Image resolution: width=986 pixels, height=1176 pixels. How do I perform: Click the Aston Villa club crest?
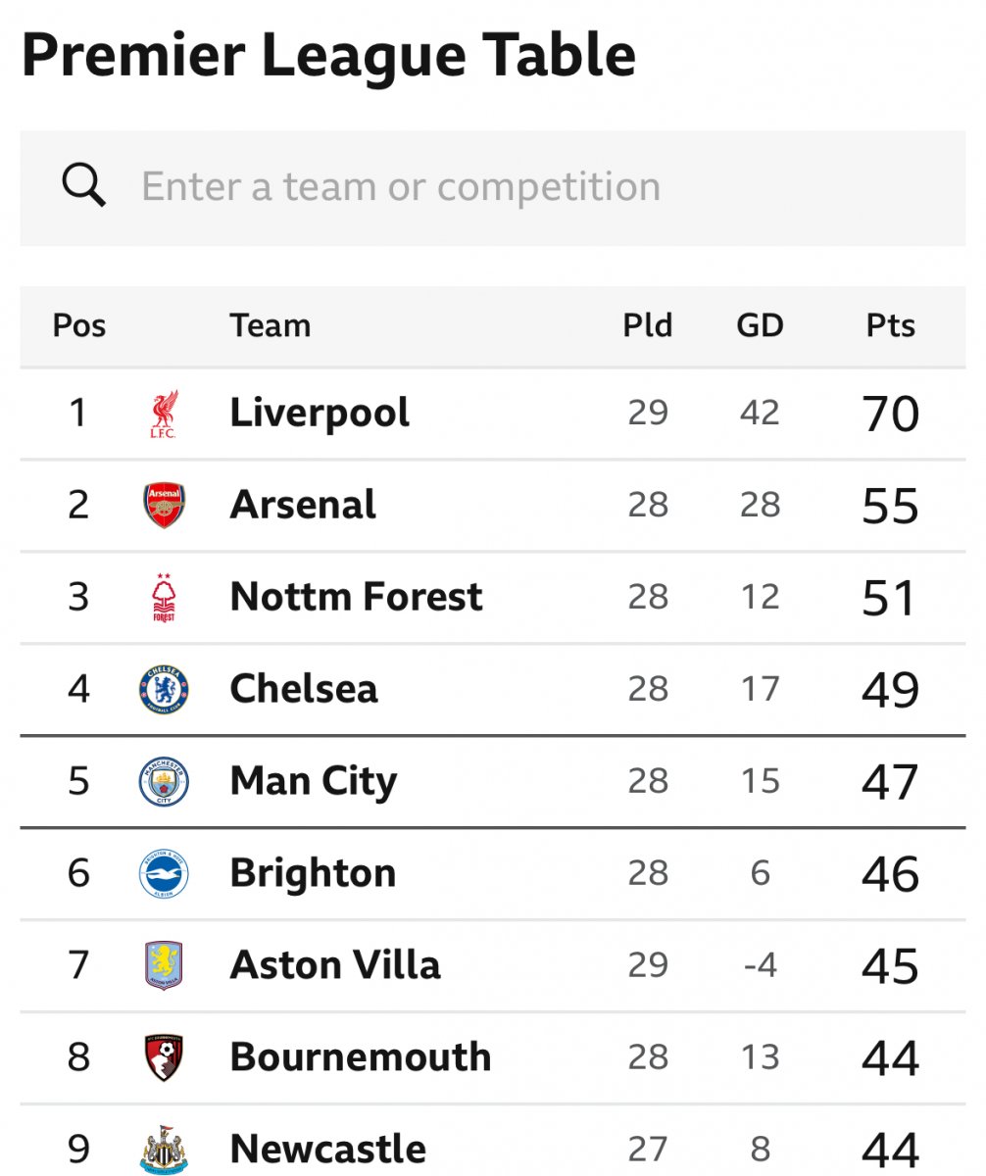[x=164, y=966]
